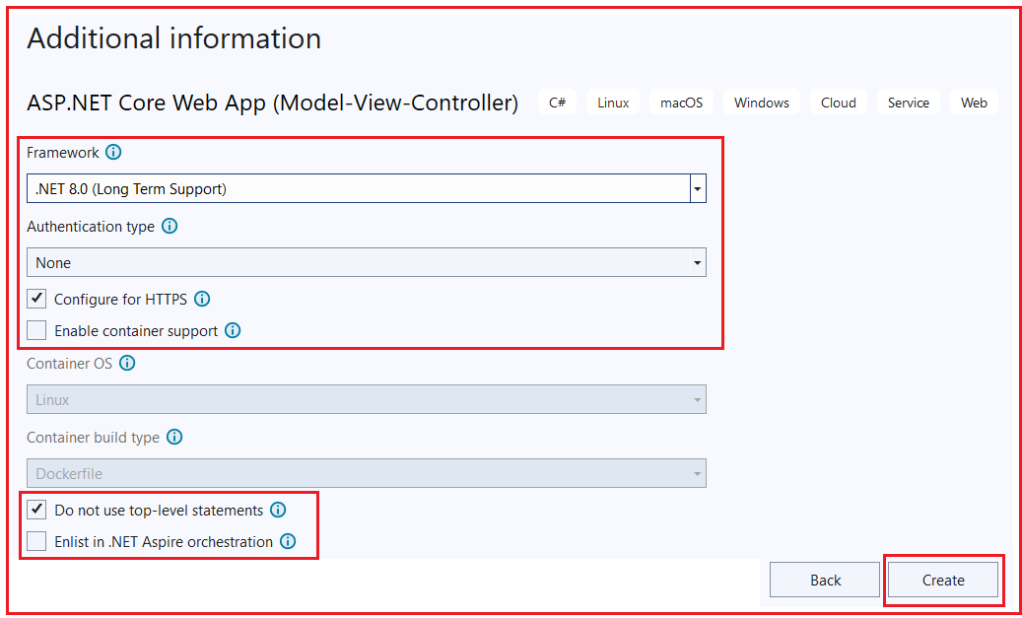
Task: Open the Framework dropdown
Action: click(367, 188)
